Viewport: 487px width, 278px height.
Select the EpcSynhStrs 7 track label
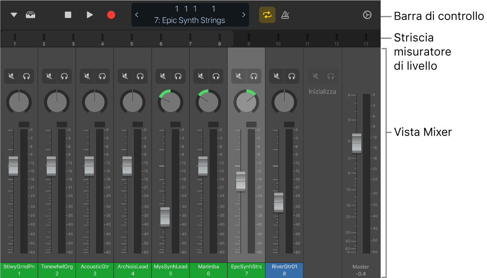246,270
